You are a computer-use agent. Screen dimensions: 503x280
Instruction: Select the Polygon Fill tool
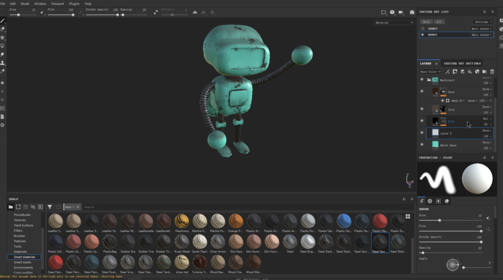click(x=3, y=46)
